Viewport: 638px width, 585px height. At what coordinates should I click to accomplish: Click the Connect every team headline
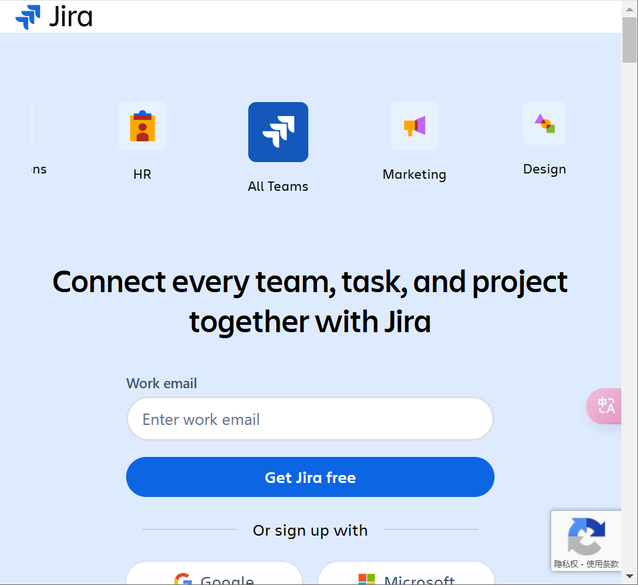pyautogui.click(x=310, y=302)
